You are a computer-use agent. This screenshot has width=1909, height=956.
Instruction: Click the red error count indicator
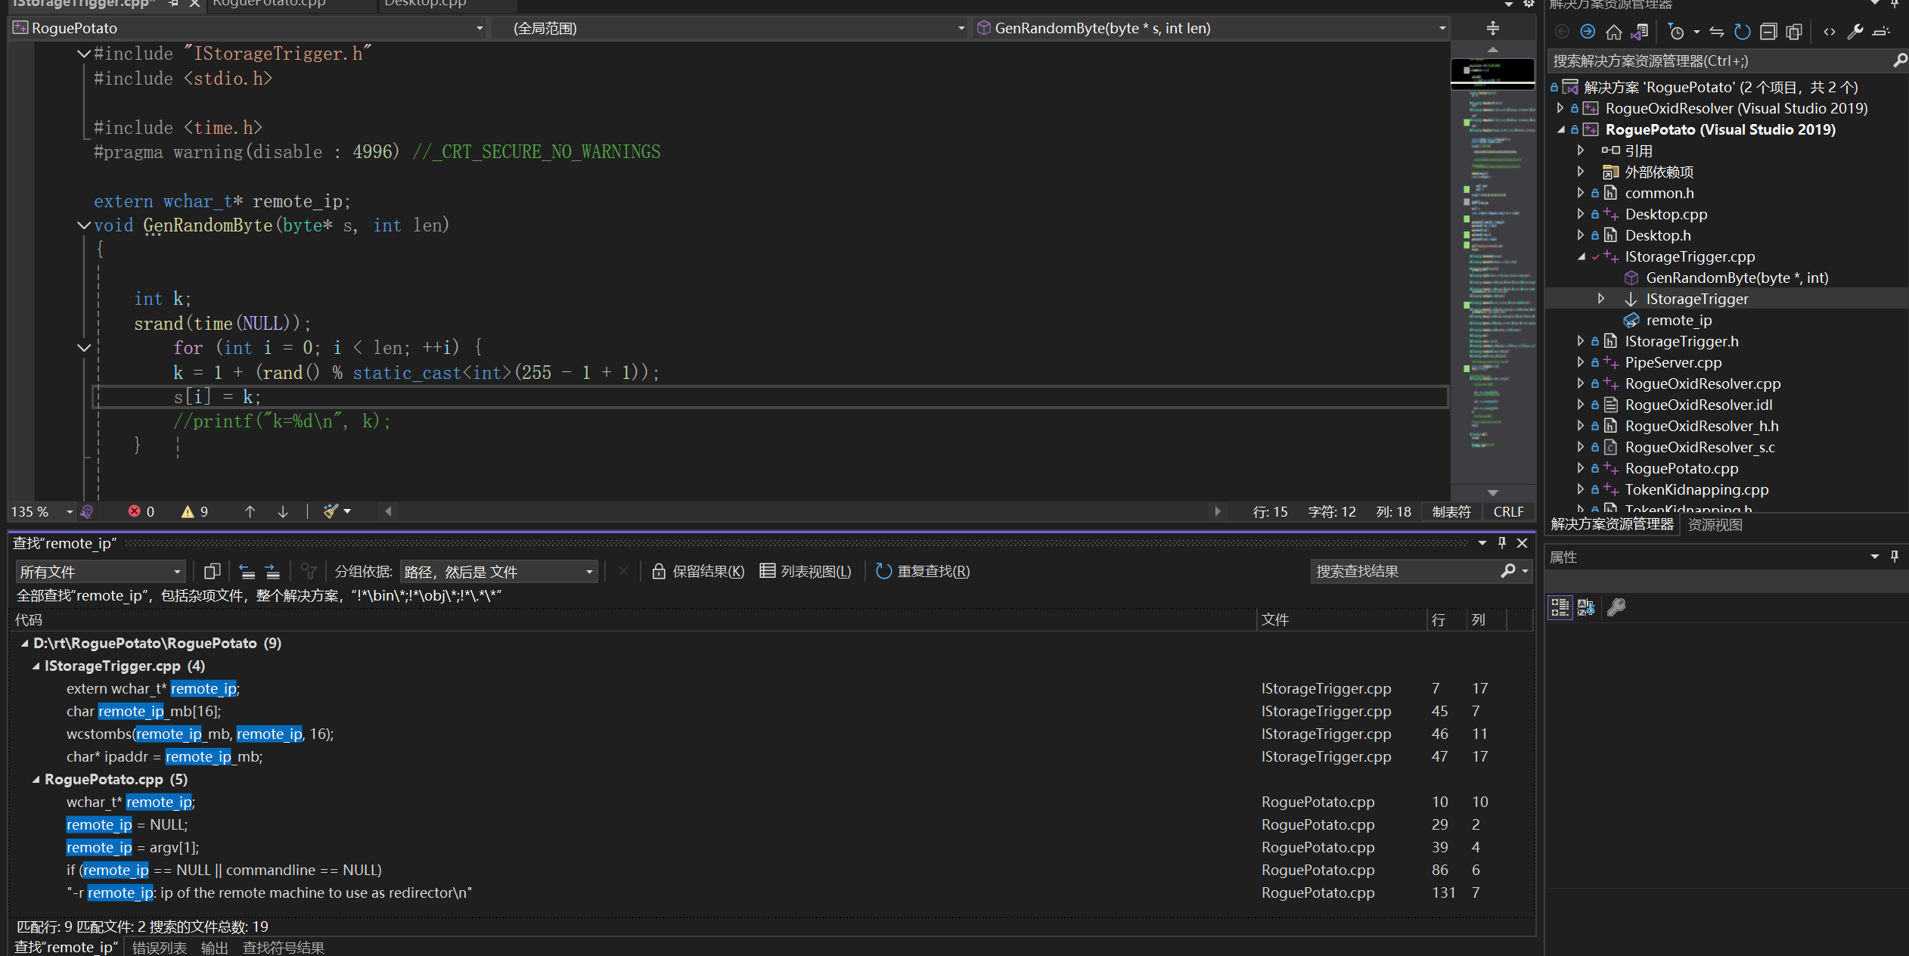(x=141, y=512)
